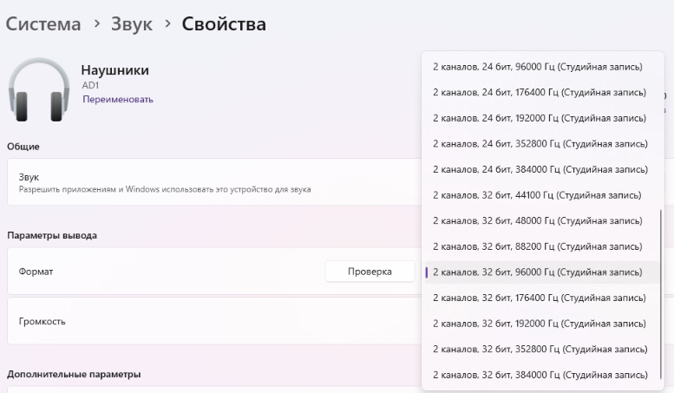Click the Переименовать rename link
The width and height of the screenshot is (674, 393).
(x=117, y=100)
